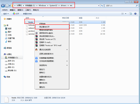Open 收藏夹 in the navigation pane

pos(9,19)
